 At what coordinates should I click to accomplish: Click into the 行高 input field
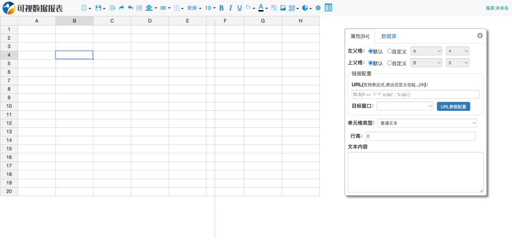(420, 136)
